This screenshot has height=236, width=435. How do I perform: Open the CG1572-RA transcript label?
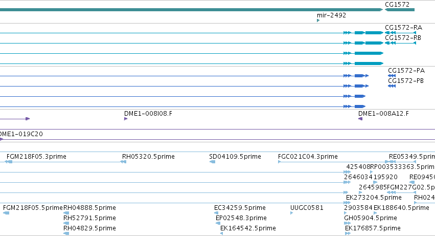[403, 28]
